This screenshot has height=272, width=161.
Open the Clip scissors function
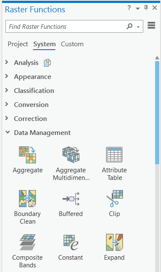(x=115, y=199)
